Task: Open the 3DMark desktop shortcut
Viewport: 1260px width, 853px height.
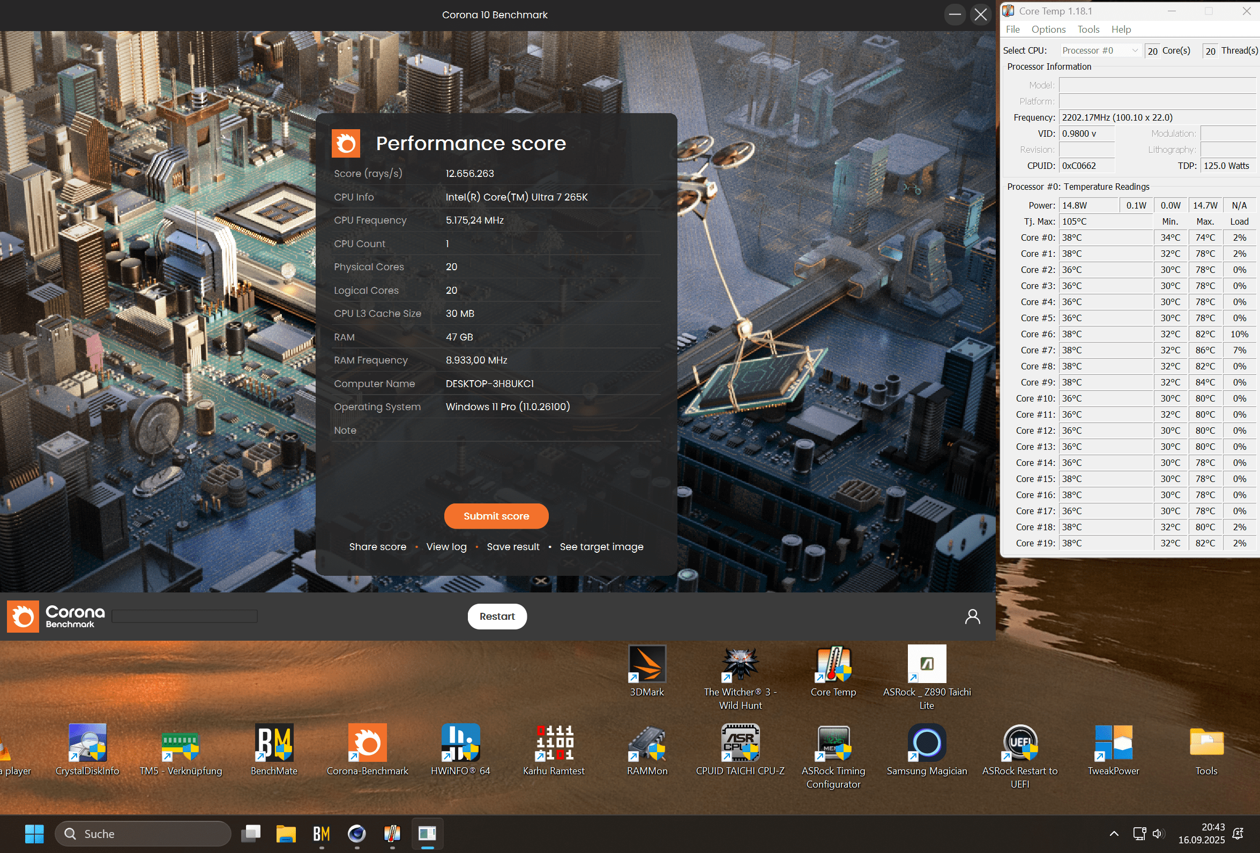Action: (647, 664)
